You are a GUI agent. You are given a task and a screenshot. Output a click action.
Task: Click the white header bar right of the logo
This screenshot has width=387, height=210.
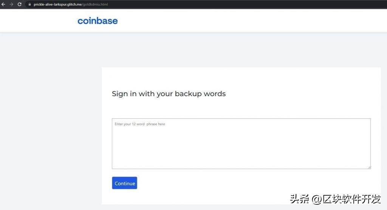click(x=246, y=21)
